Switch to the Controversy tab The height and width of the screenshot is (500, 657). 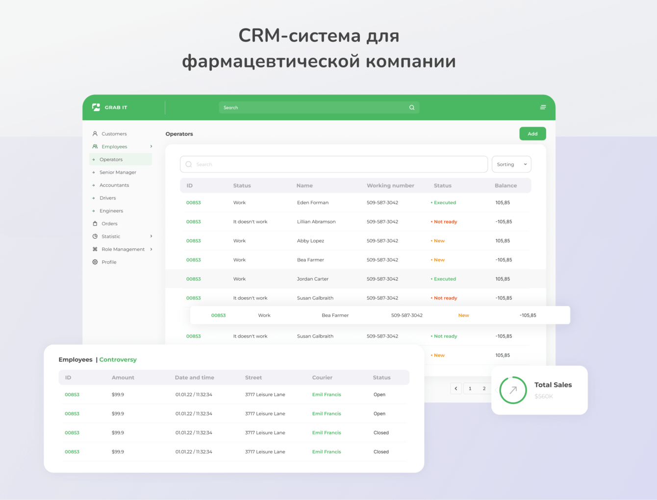118,359
